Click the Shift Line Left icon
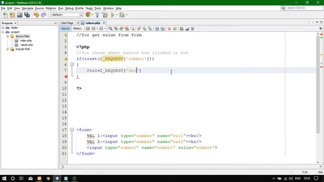This screenshot has width=324, height=182. pos(157,29)
